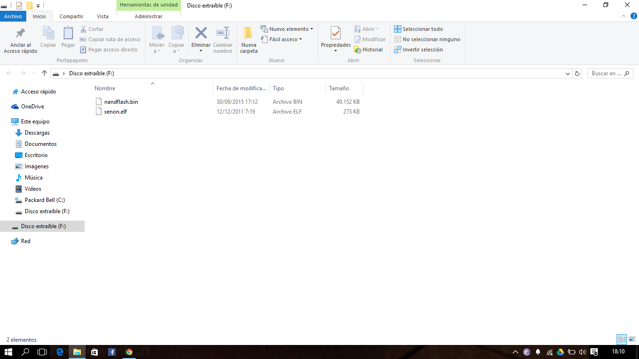Click the up-arrow navigation button

44,73
